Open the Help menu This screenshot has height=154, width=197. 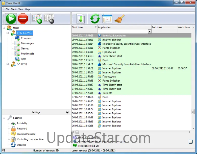pos(27,9)
